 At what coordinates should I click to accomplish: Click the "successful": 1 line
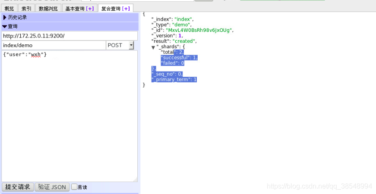click(x=179, y=57)
